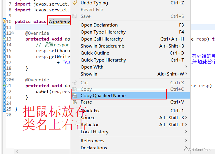This screenshot has height=154, width=215.
Task: Open the Open With submenu
Action: tap(130, 67)
